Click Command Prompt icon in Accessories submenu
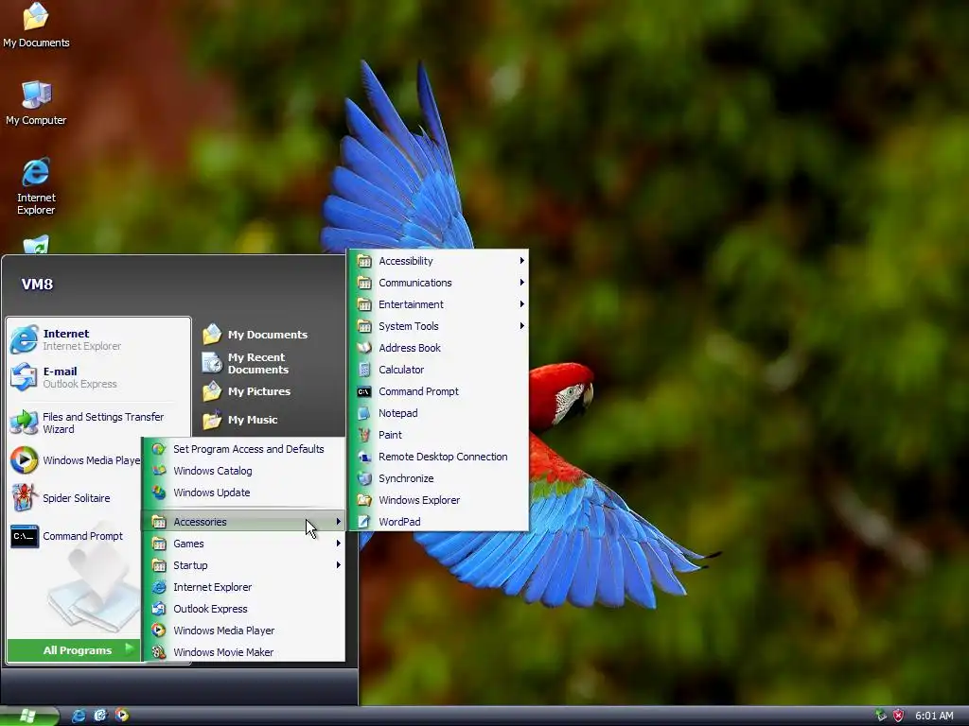 364,391
